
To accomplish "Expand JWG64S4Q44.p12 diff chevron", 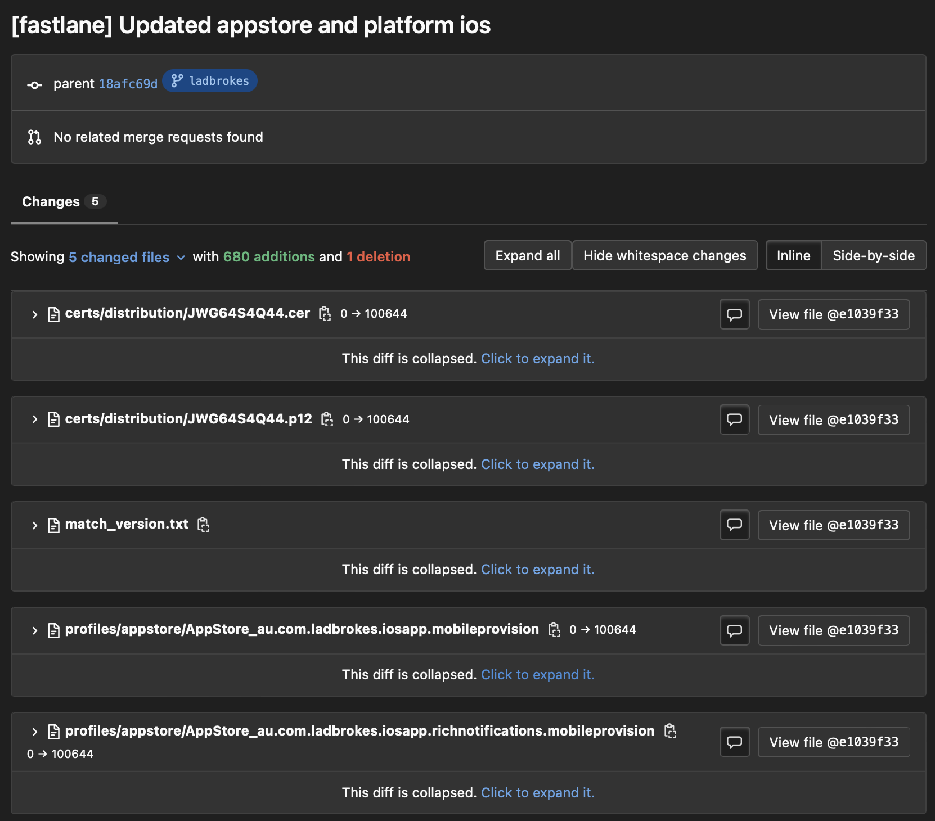I will click(35, 419).
